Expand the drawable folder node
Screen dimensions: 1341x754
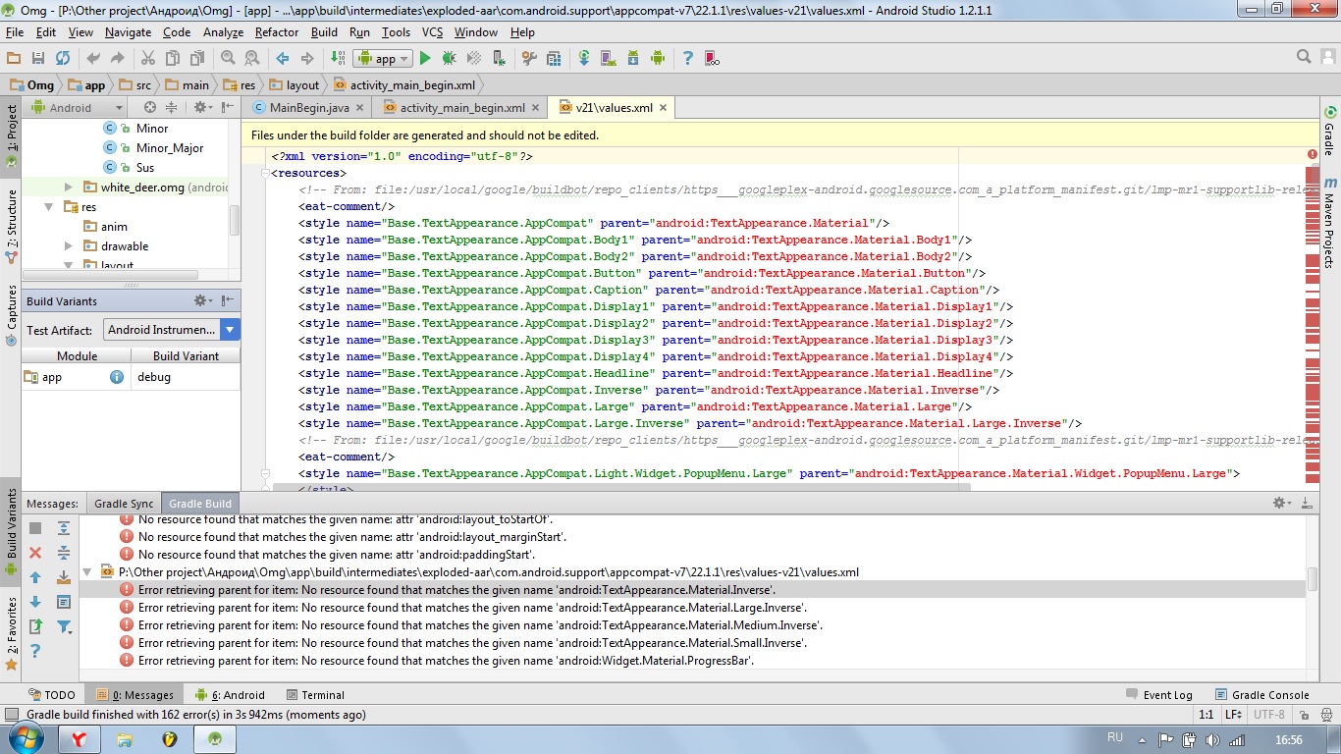coord(68,245)
